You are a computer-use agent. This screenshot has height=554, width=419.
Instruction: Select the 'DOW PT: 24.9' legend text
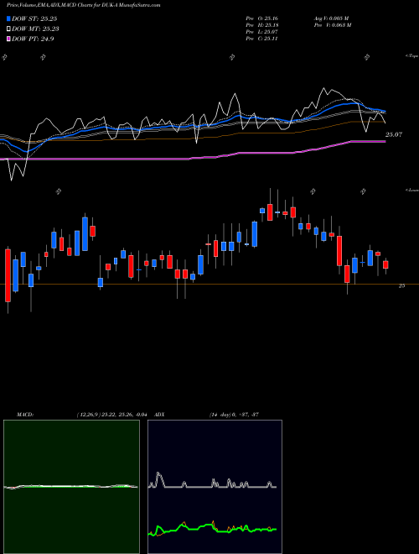coord(33,39)
